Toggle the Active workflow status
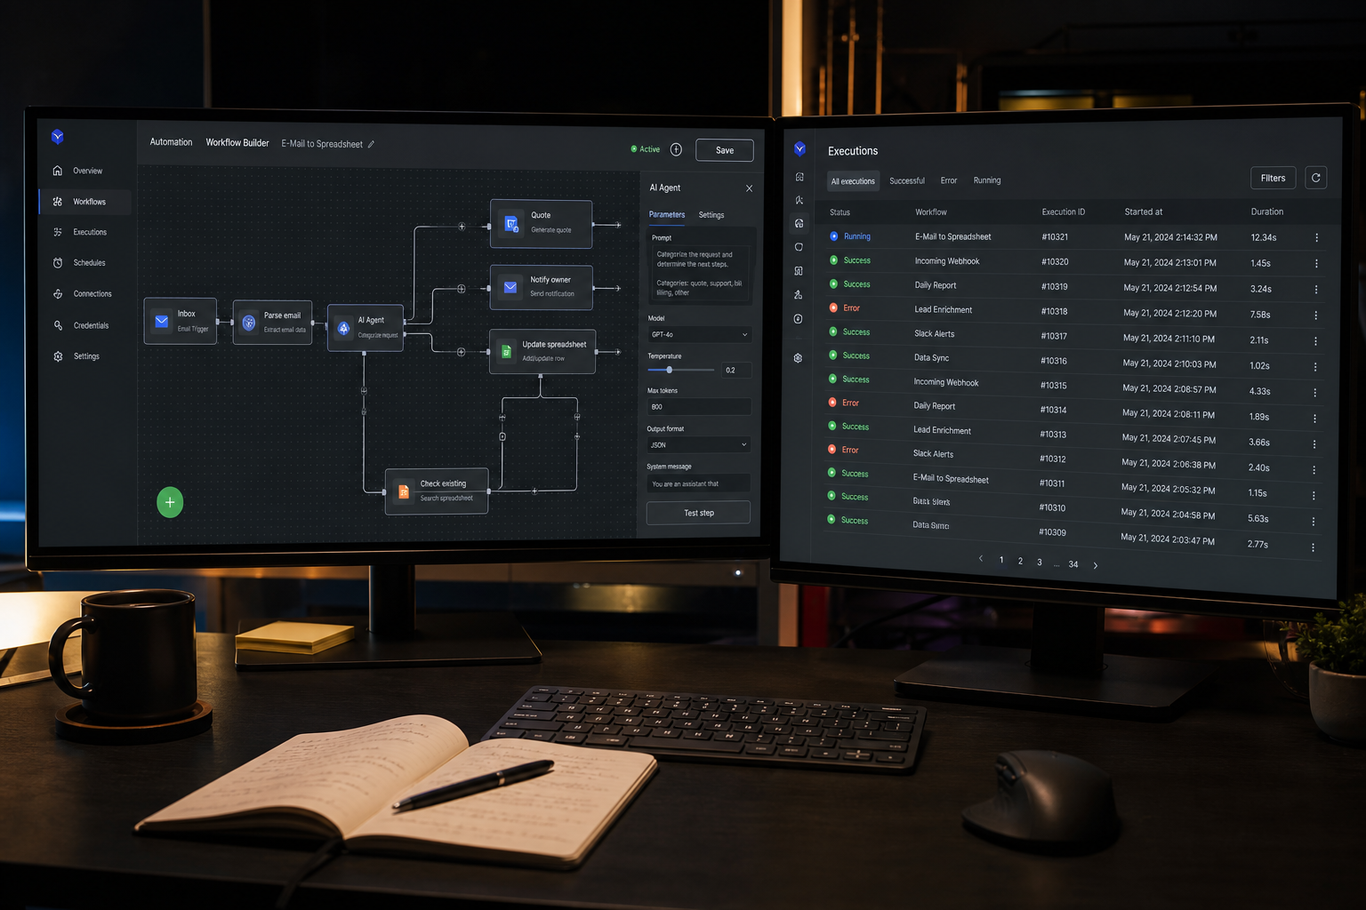This screenshot has height=910, width=1366. coord(646,149)
